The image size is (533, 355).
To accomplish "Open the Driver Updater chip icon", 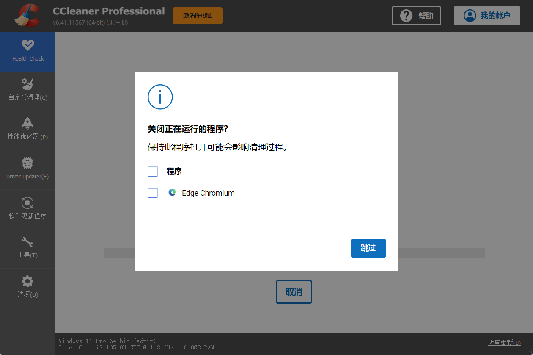I will [x=28, y=163].
